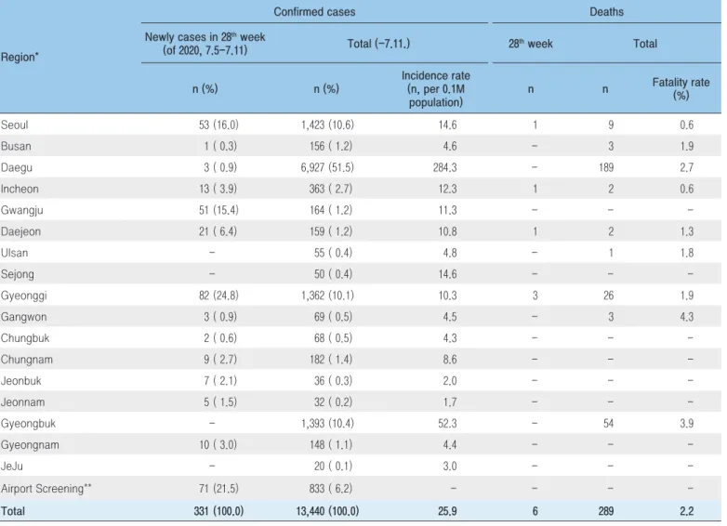Click JeJu's total '20 ( 0.1)'
Image resolution: width=727 pixels, height=526 pixels.
pyautogui.click(x=333, y=466)
